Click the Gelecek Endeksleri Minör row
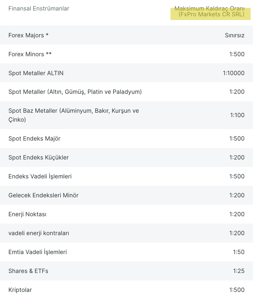 pyautogui.click(x=126, y=195)
